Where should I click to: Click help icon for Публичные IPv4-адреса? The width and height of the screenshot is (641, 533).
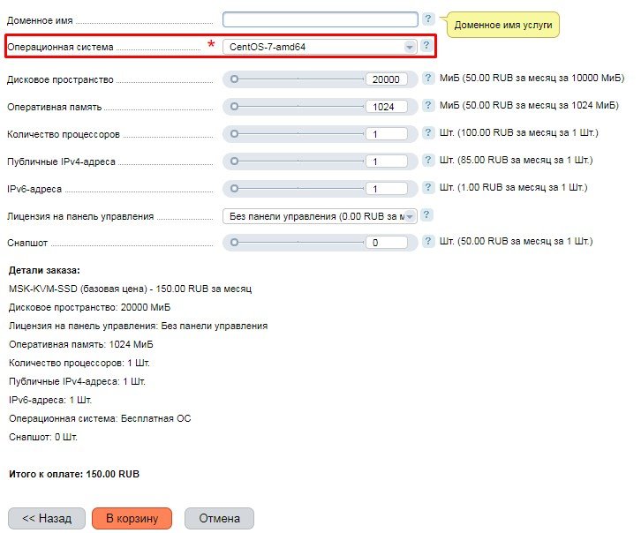[427, 161]
